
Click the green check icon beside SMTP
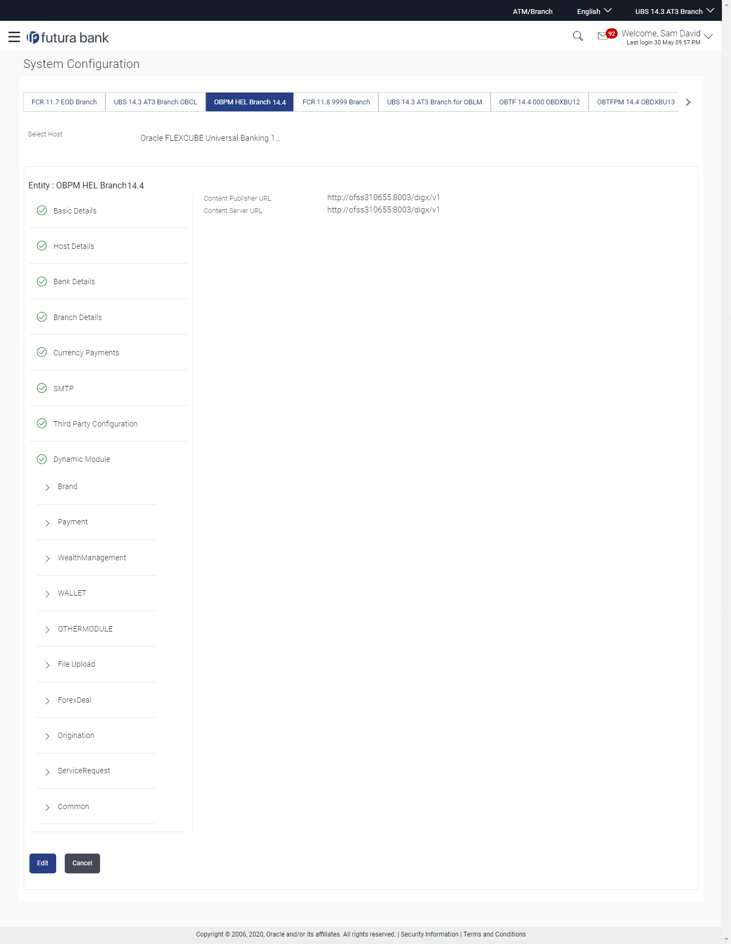42,388
